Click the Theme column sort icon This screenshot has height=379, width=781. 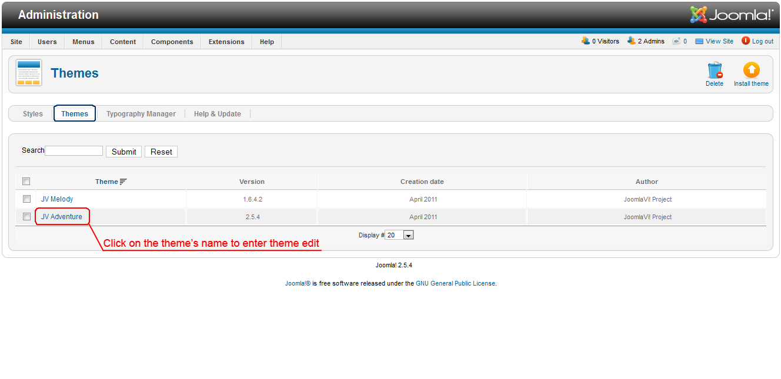point(123,182)
